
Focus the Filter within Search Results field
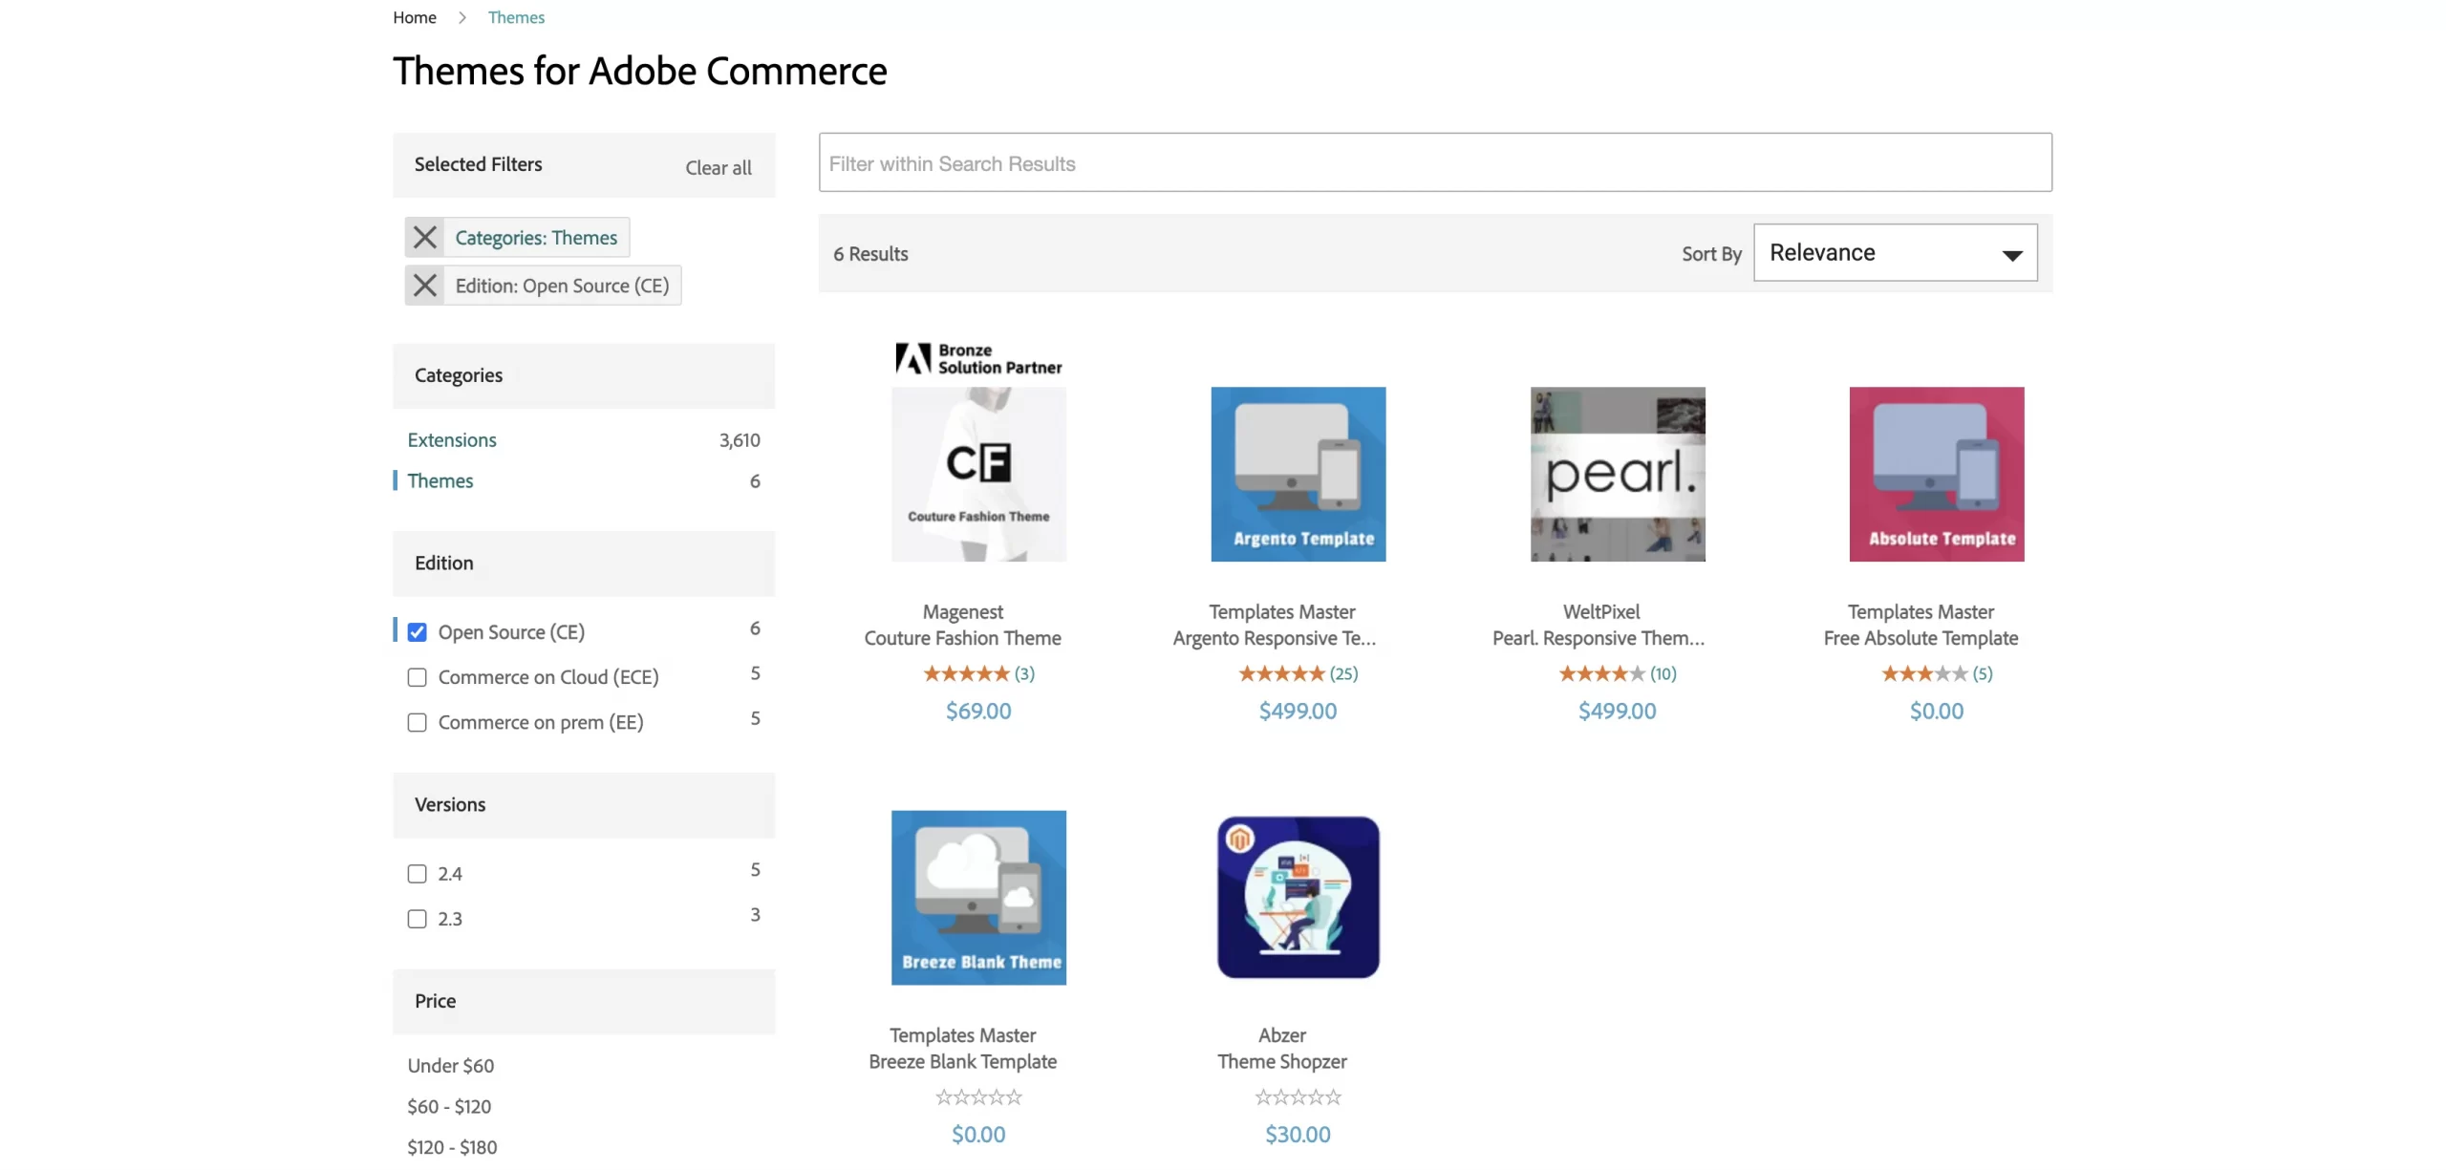pyautogui.click(x=1433, y=163)
